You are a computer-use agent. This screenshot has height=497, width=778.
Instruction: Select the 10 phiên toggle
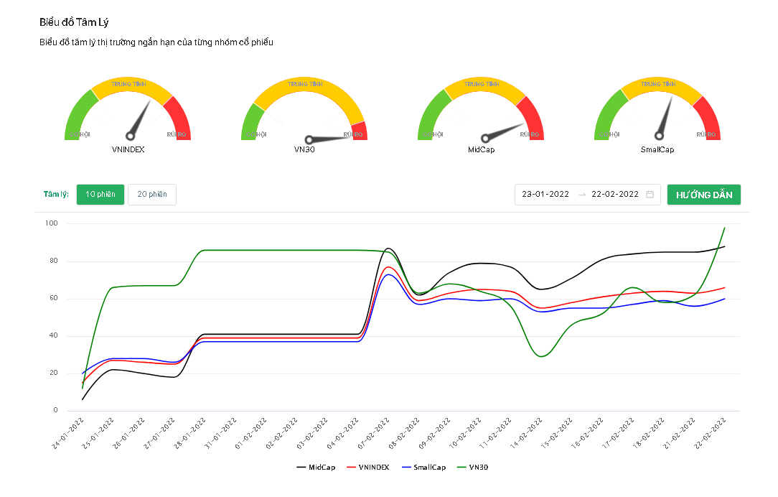(100, 195)
